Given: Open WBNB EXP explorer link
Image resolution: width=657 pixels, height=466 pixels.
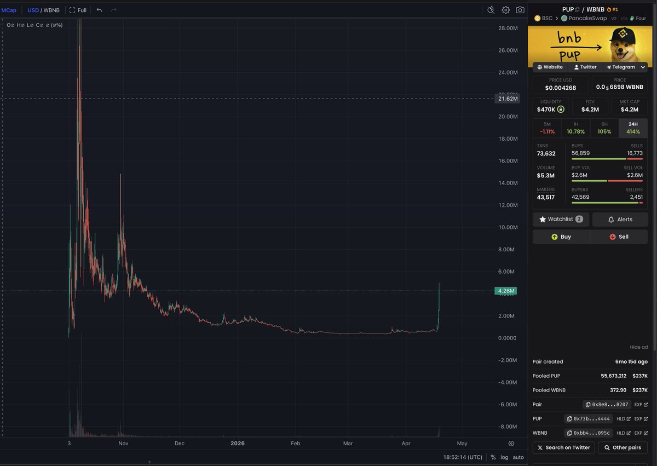Looking at the screenshot, I should coord(641,433).
